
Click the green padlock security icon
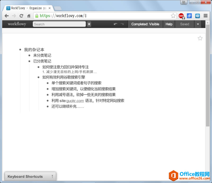(37, 16)
